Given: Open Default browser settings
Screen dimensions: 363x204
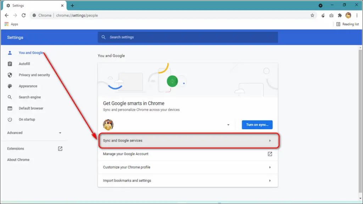Looking at the screenshot, I should pos(31,108).
